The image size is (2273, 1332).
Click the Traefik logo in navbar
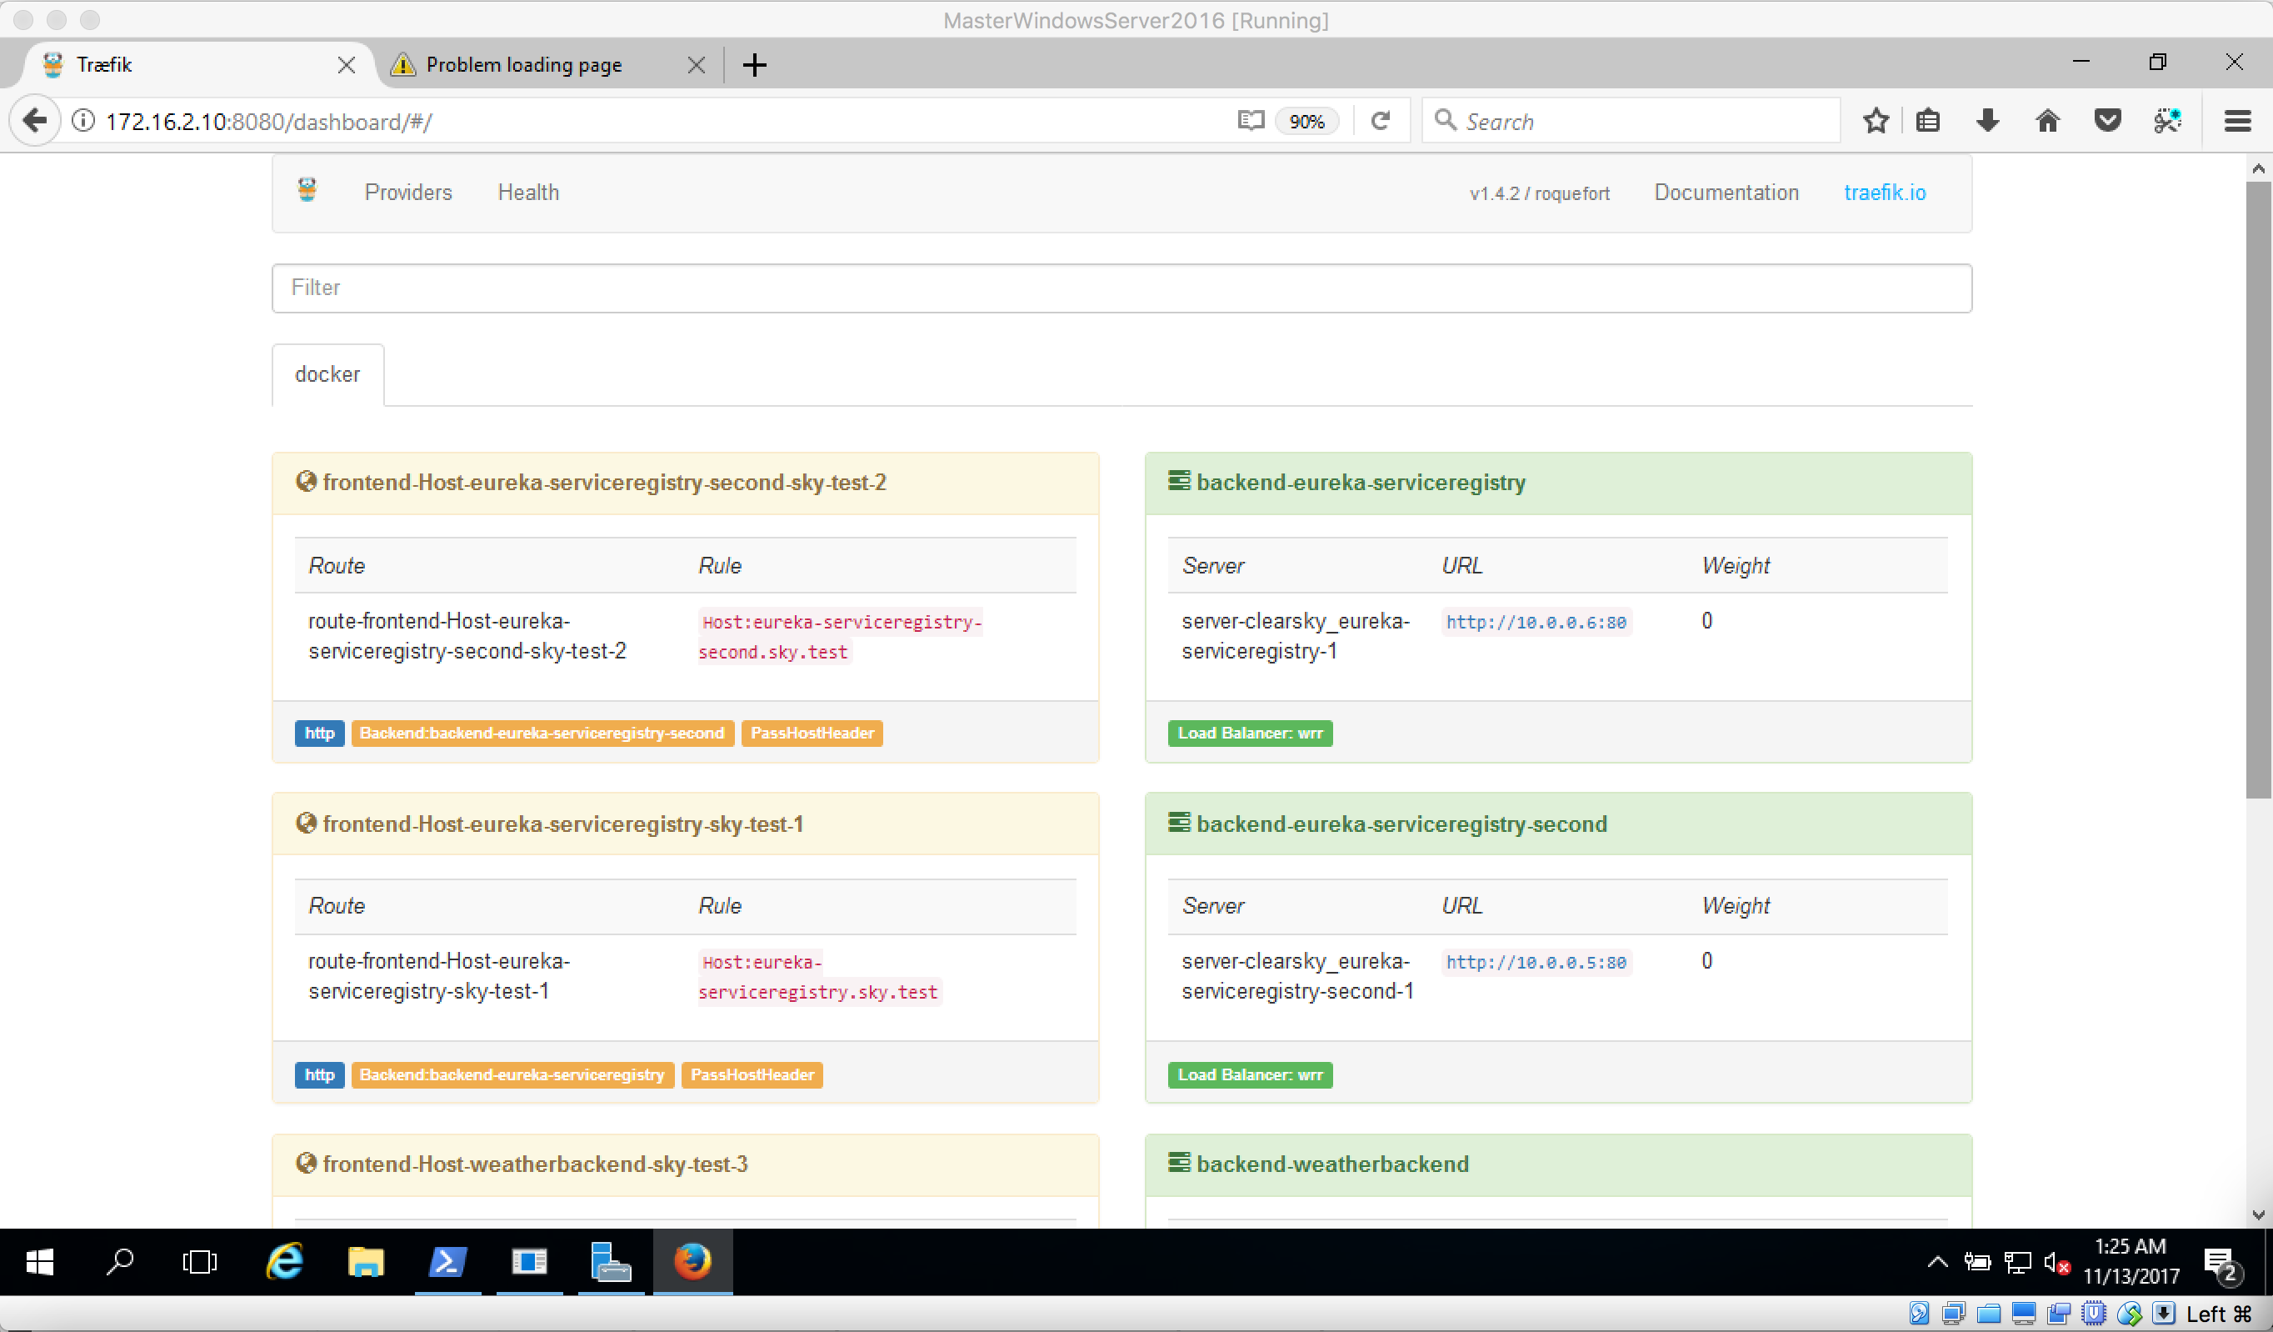(307, 190)
